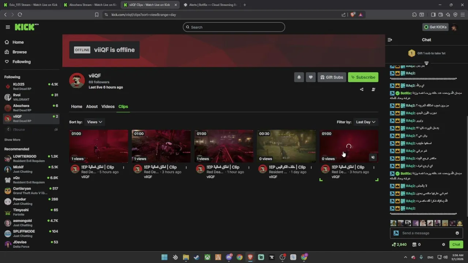Open asmongold in the Recommended list

click(x=31, y=223)
